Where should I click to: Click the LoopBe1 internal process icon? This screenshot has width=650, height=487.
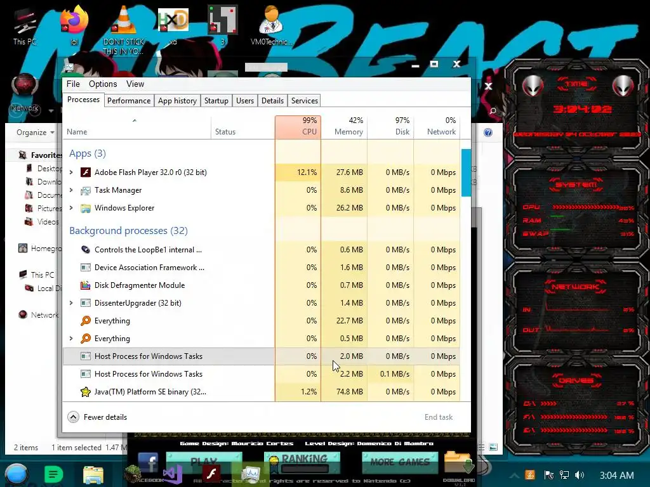(x=86, y=250)
